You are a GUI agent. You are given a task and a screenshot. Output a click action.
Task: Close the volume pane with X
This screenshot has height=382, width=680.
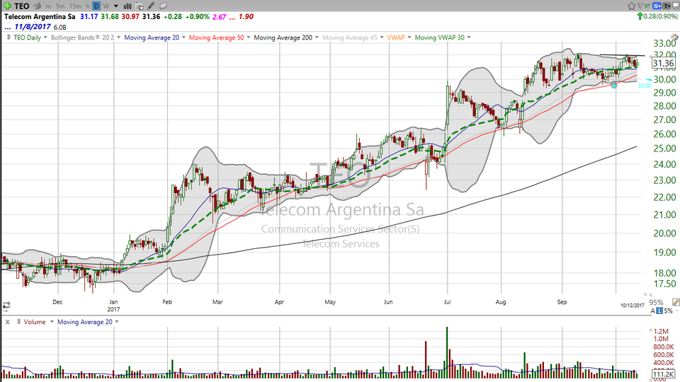(x=7, y=323)
